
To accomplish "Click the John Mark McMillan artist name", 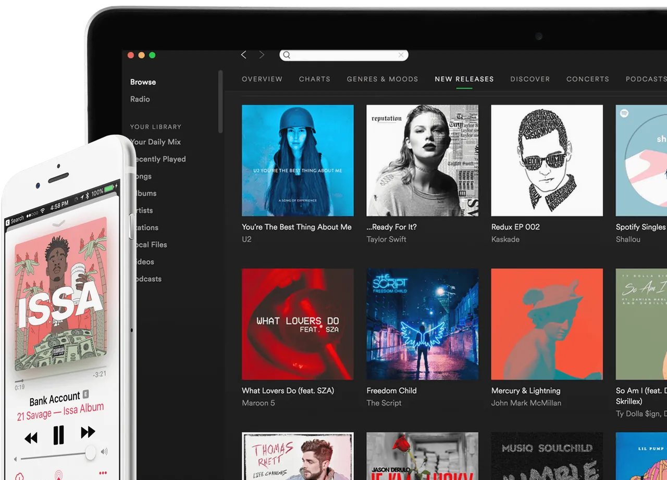I will (526, 403).
